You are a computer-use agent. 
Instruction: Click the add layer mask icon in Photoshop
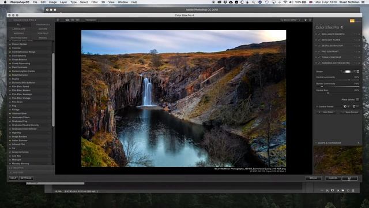click(x=332, y=191)
